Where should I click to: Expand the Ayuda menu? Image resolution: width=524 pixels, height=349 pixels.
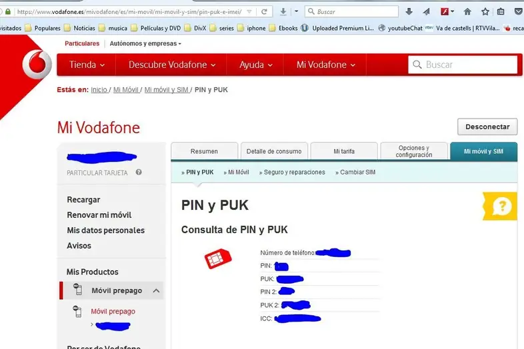pyautogui.click(x=255, y=65)
